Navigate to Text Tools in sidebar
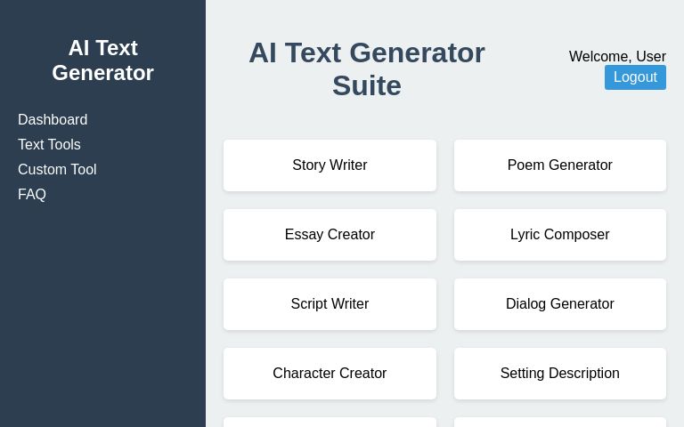The height and width of the screenshot is (427, 684). [x=49, y=145]
